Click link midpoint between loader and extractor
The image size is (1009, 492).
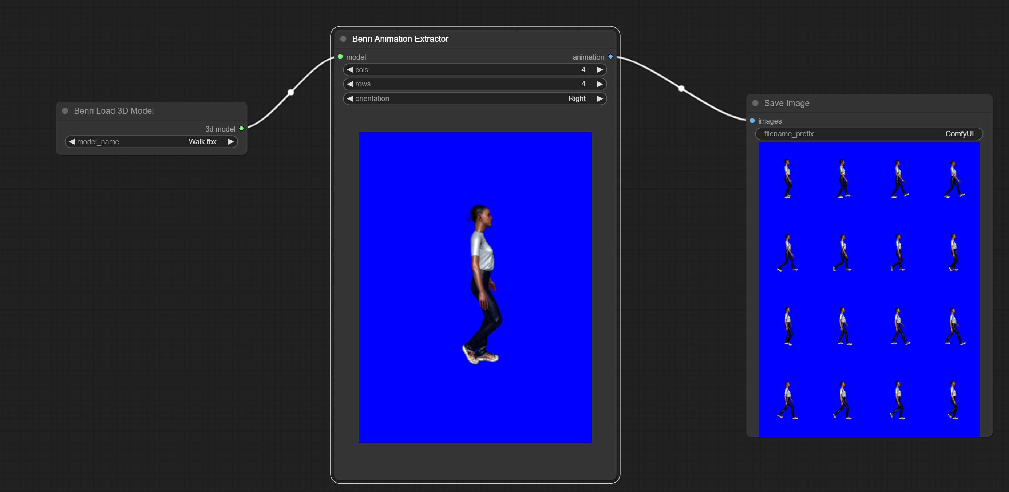click(x=290, y=92)
